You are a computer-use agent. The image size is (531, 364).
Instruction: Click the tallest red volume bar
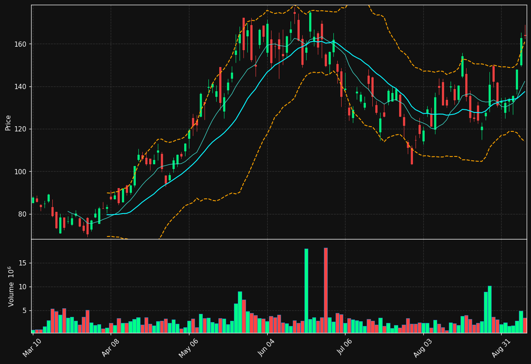[326, 291]
